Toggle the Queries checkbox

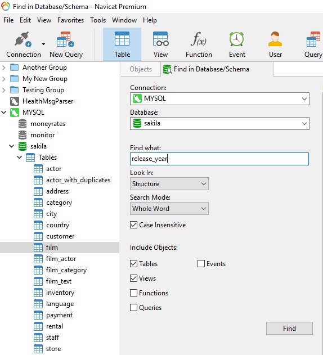tap(133, 307)
